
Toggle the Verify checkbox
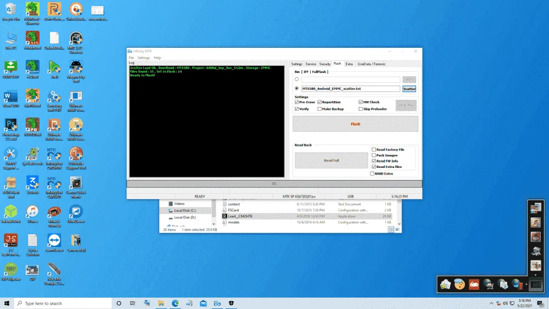click(x=297, y=109)
